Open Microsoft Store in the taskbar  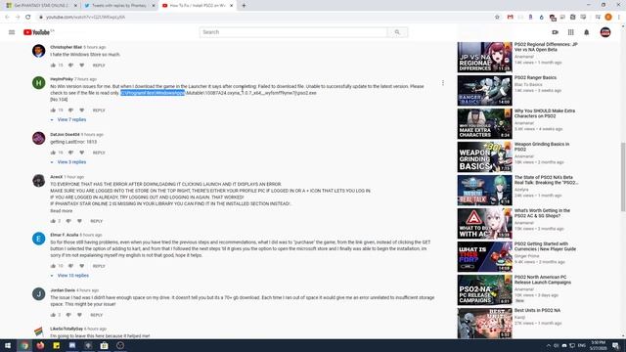click(105, 345)
